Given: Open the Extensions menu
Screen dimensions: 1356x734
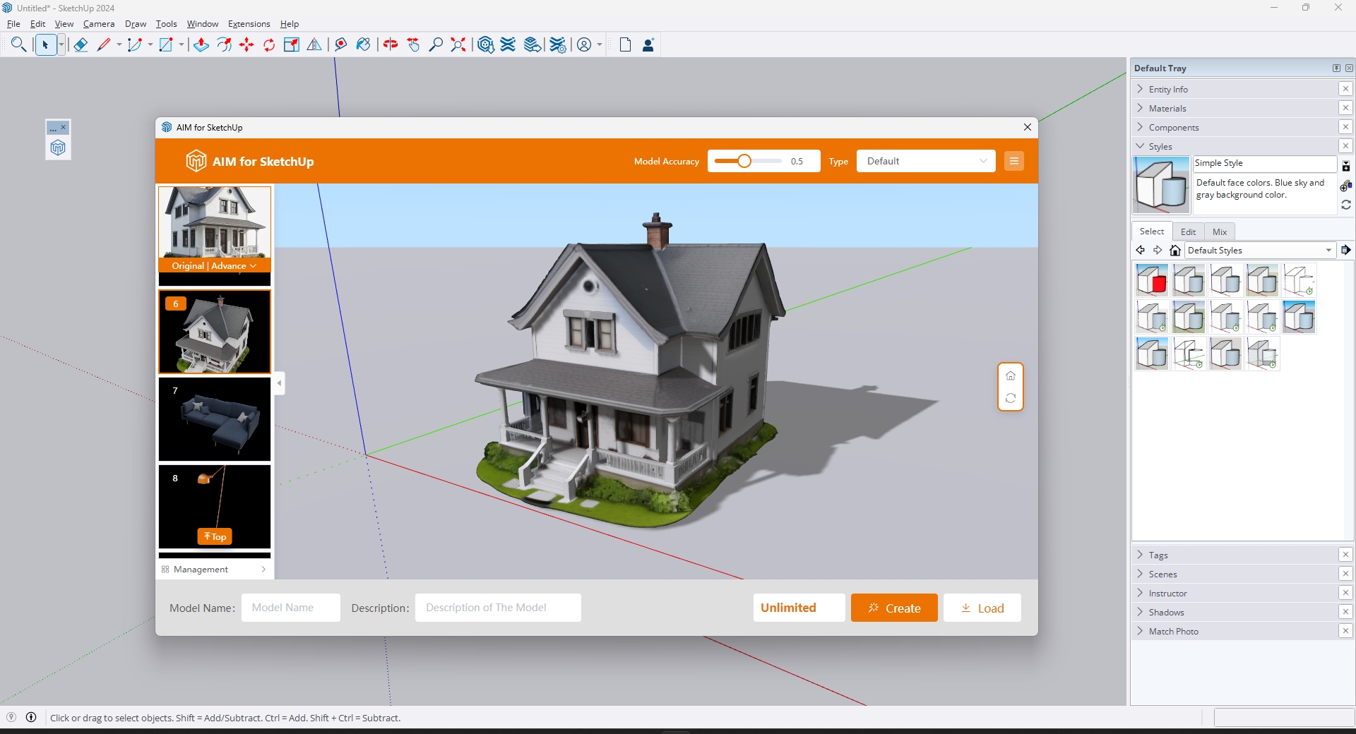Looking at the screenshot, I should pyautogui.click(x=249, y=24).
